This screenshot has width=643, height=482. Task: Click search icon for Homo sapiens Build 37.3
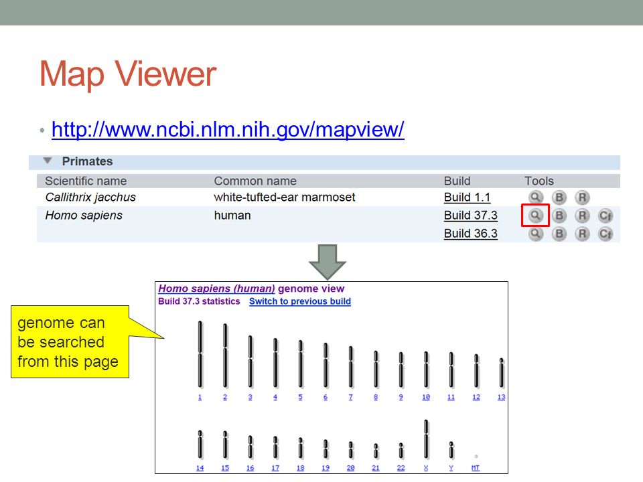click(x=535, y=215)
